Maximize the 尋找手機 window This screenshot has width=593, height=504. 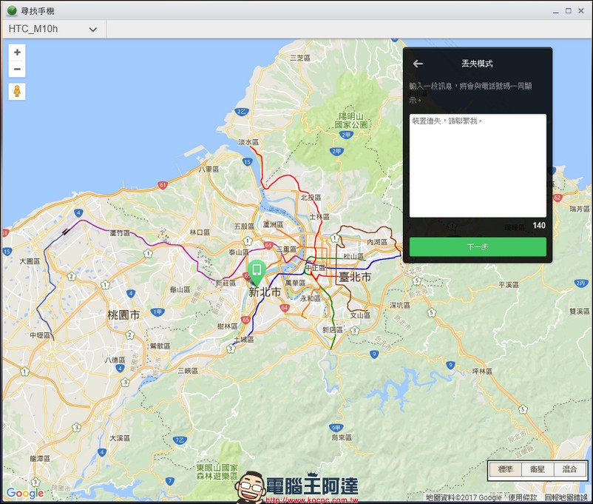pyautogui.click(x=569, y=11)
